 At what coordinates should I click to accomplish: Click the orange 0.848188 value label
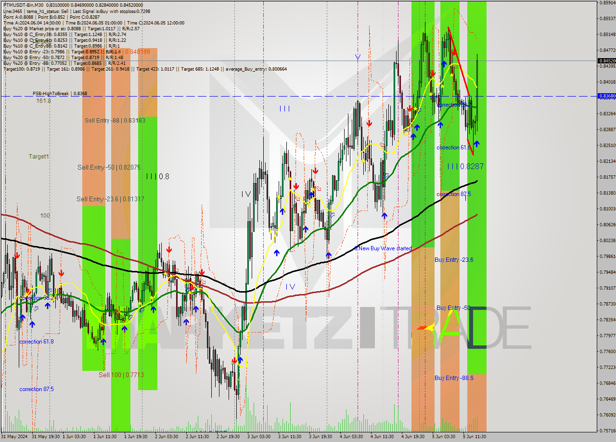coord(137,51)
